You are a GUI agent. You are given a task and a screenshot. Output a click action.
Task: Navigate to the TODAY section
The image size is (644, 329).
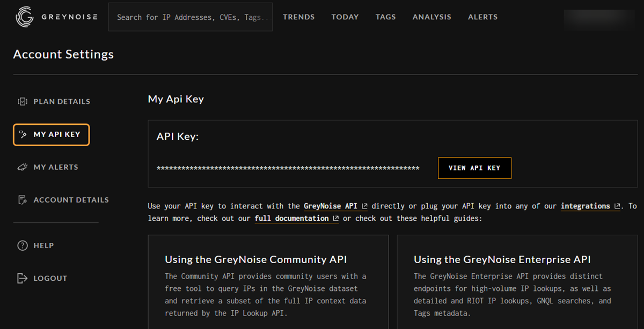[x=345, y=17]
